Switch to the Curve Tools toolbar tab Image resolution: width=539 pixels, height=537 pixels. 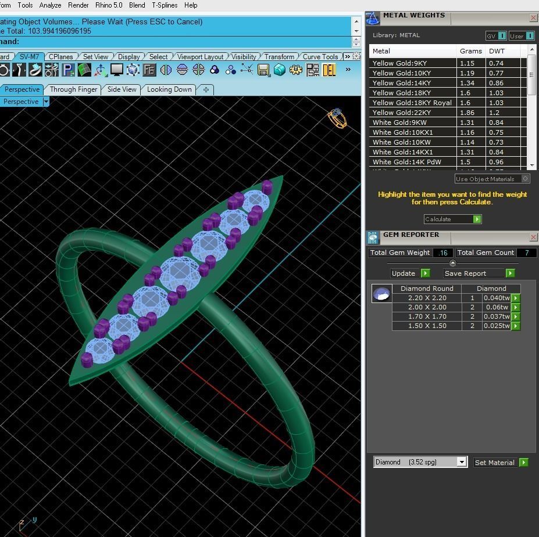pos(320,57)
